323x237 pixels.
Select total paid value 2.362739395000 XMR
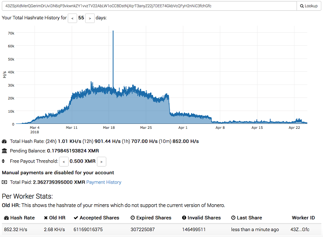pos(59,182)
